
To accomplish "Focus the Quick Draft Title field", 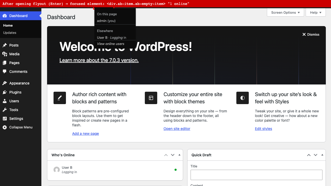I will click(257, 175).
